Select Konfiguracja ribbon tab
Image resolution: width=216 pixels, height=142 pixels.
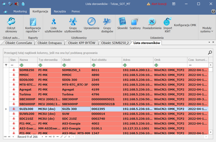[x=40, y=12]
